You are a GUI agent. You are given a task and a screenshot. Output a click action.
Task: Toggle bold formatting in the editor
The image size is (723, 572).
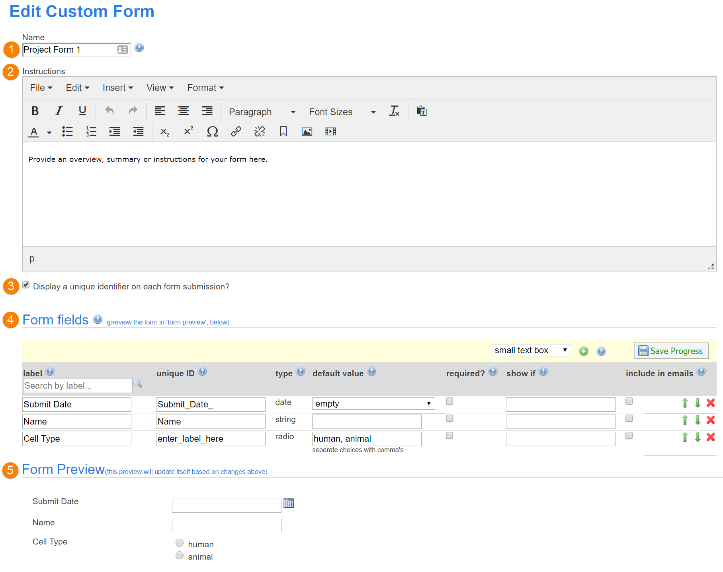[35, 111]
